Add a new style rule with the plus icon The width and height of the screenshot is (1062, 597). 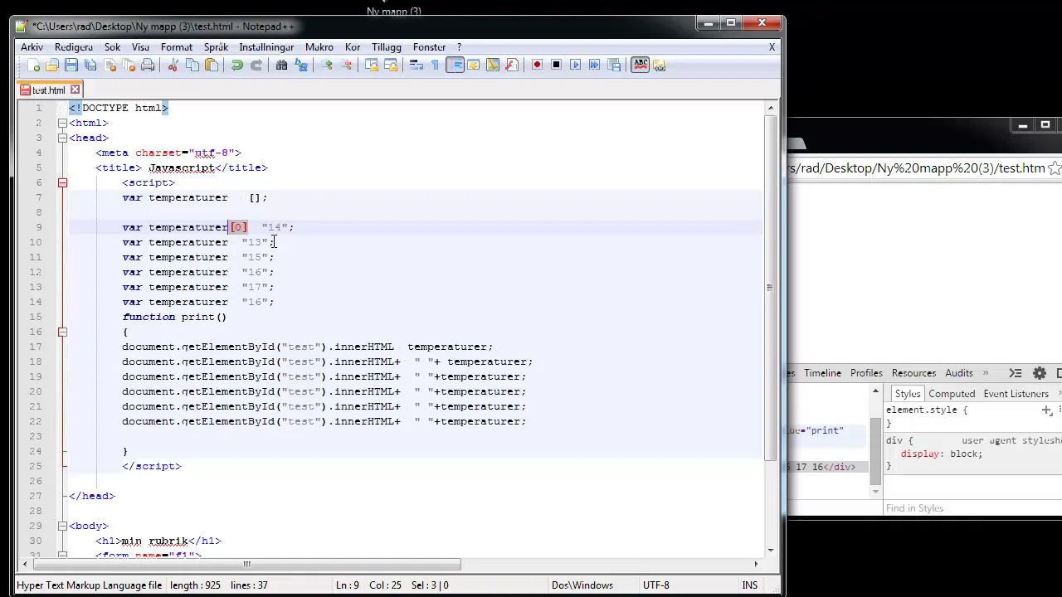pos(1047,410)
